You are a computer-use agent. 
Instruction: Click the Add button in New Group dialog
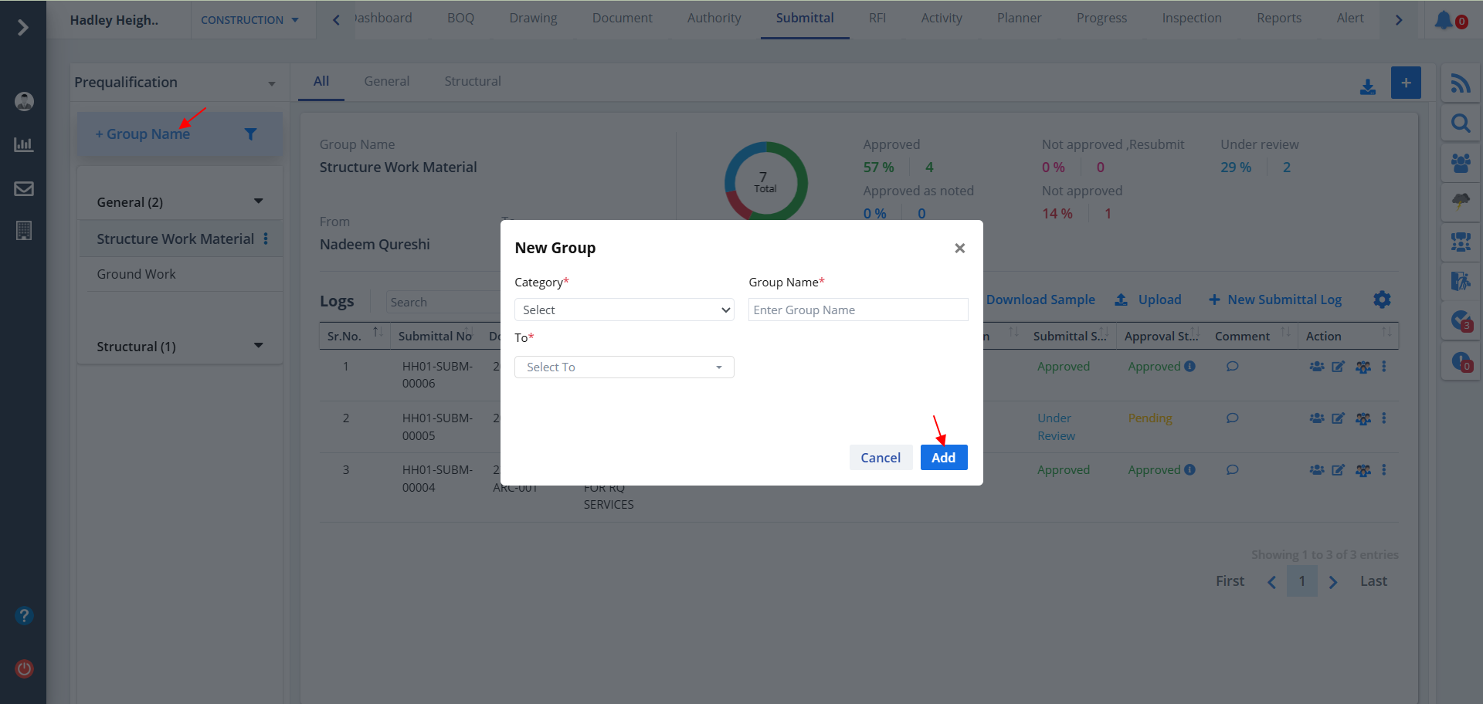point(943,458)
